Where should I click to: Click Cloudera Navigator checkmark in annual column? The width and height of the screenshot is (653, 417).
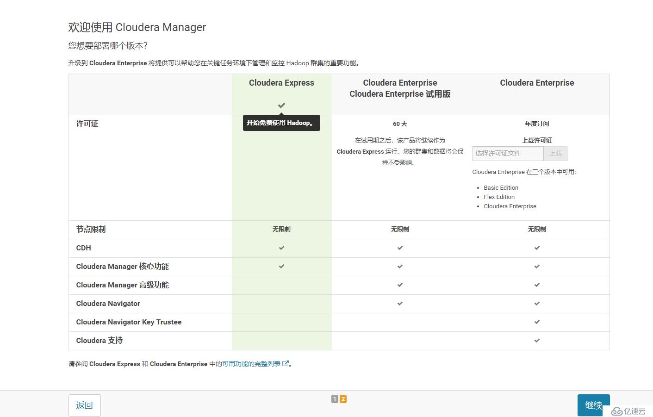pyautogui.click(x=537, y=304)
